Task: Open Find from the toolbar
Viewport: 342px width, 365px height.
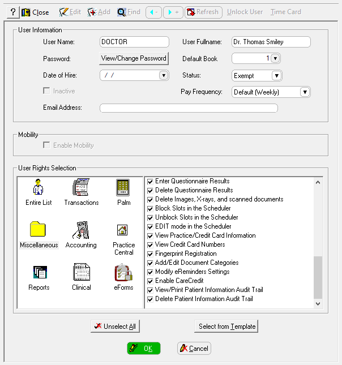Action: tap(129, 12)
